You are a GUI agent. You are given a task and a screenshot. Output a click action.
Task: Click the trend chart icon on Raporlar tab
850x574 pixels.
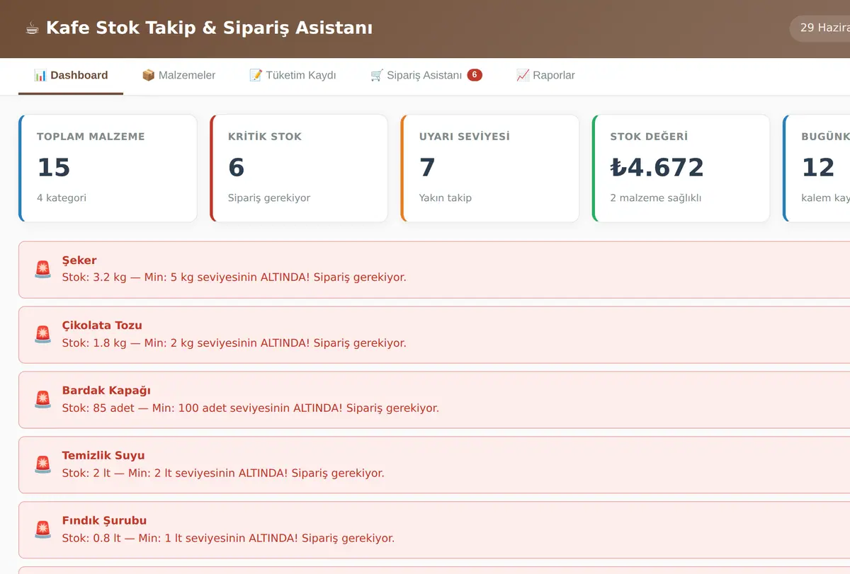point(523,75)
